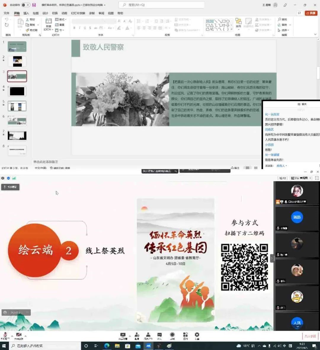
Task: Collapse the ribbon with the chevron arrow
Action: coord(315,34)
